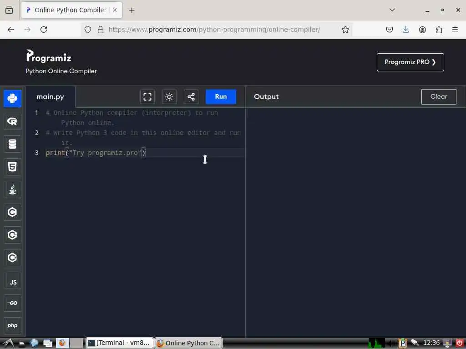Switch to the GO compiler icon
This screenshot has height=349, width=466.
[x=12, y=303]
